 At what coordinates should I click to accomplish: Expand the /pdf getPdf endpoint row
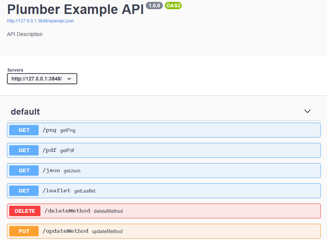[164, 150]
